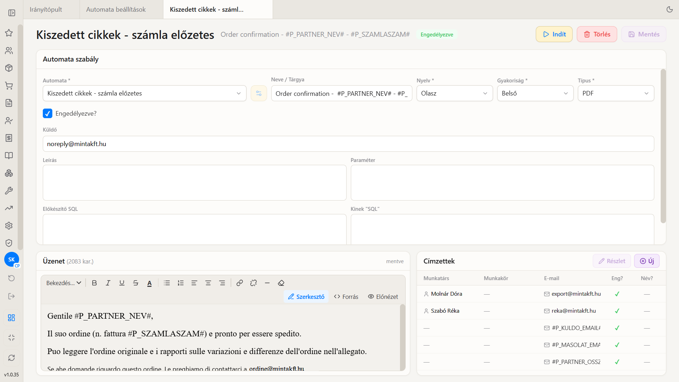Insert a bulleted list

(x=167, y=283)
